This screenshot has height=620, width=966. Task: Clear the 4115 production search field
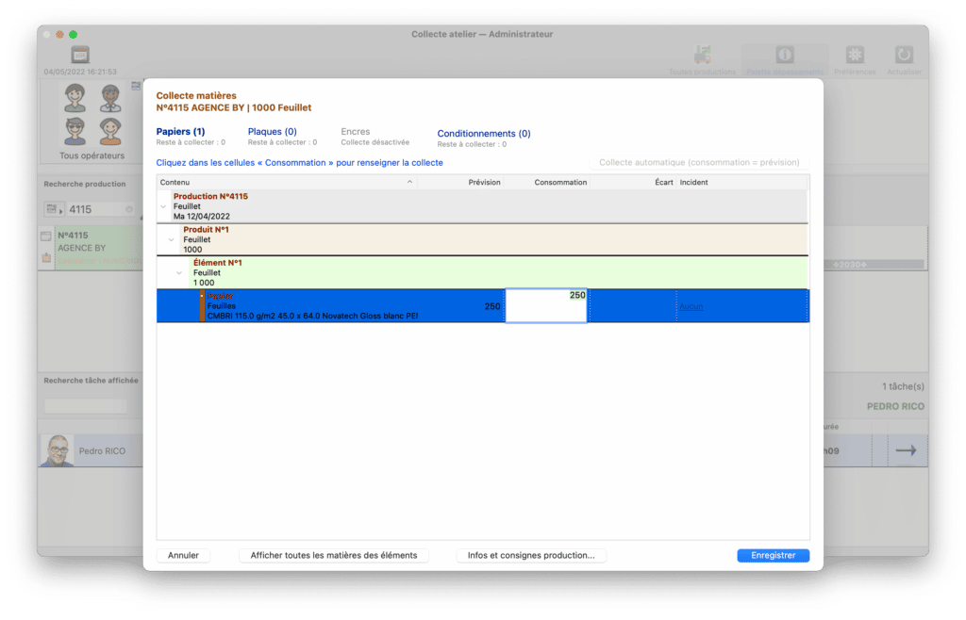coord(129,209)
